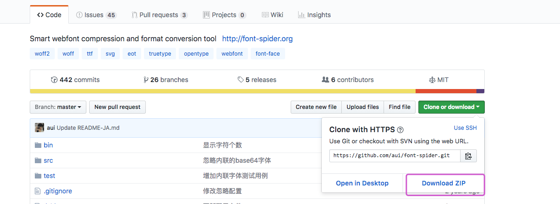Select the webfont topic tag
560x204 pixels.
coord(232,54)
